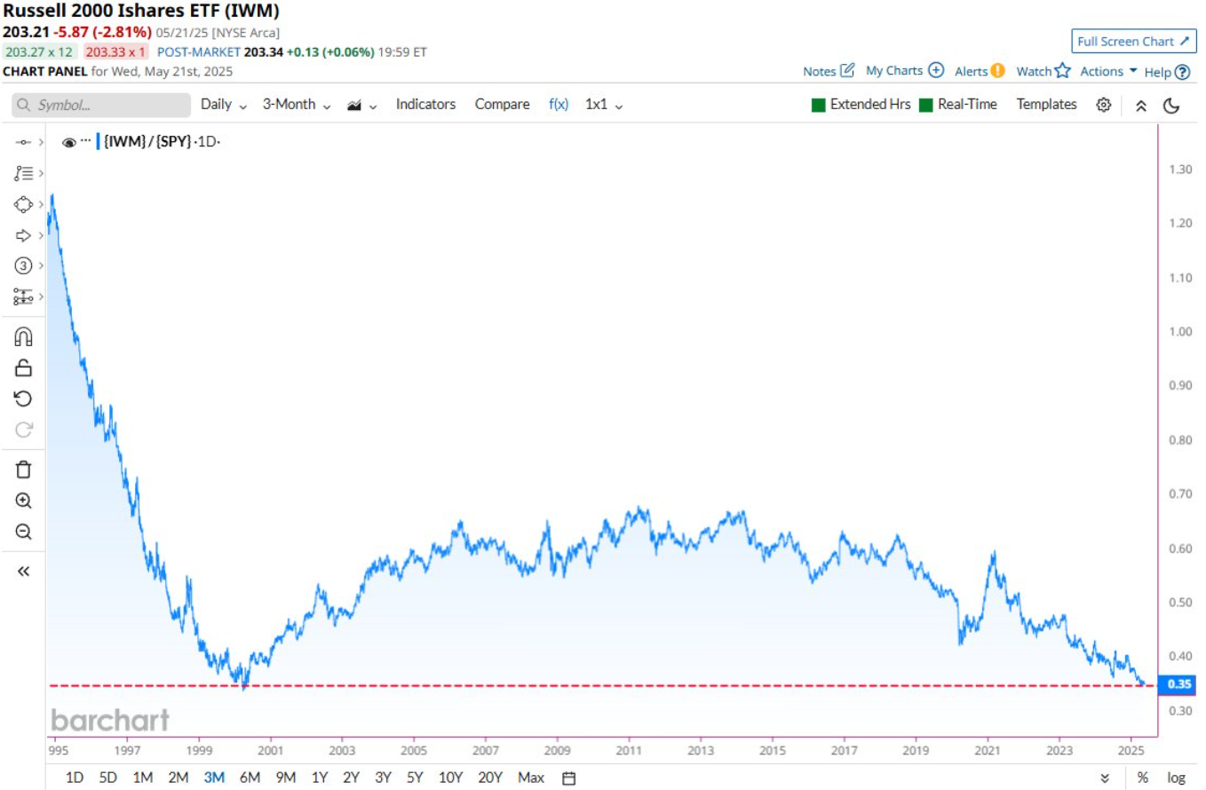The width and height of the screenshot is (1206, 790).
Task: Select the 9M time range
Action: coord(285,778)
